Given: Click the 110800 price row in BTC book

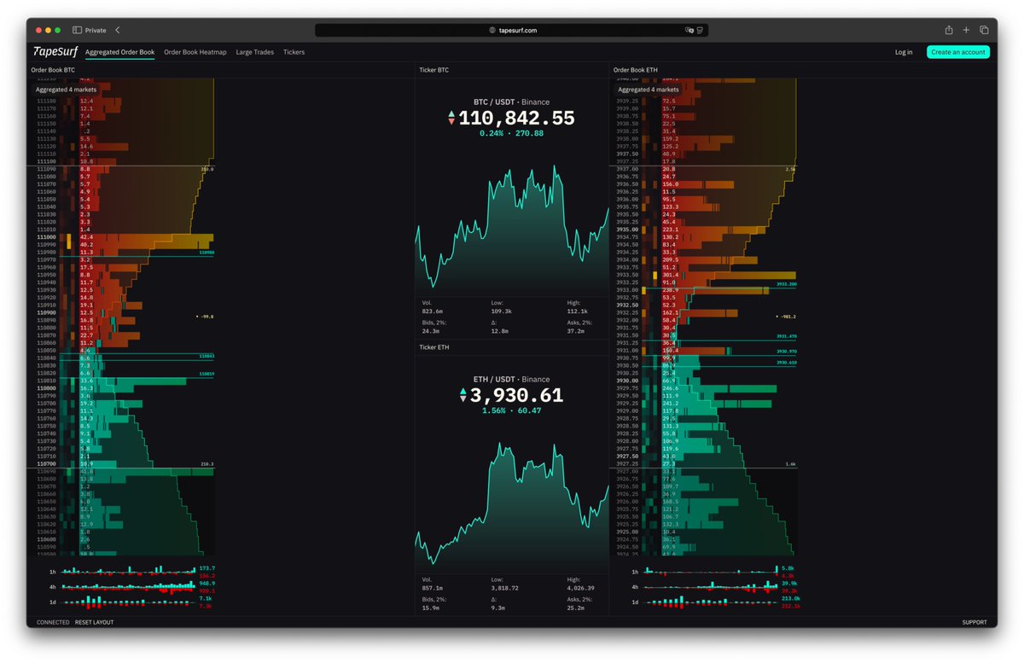Looking at the screenshot, I should (124, 387).
